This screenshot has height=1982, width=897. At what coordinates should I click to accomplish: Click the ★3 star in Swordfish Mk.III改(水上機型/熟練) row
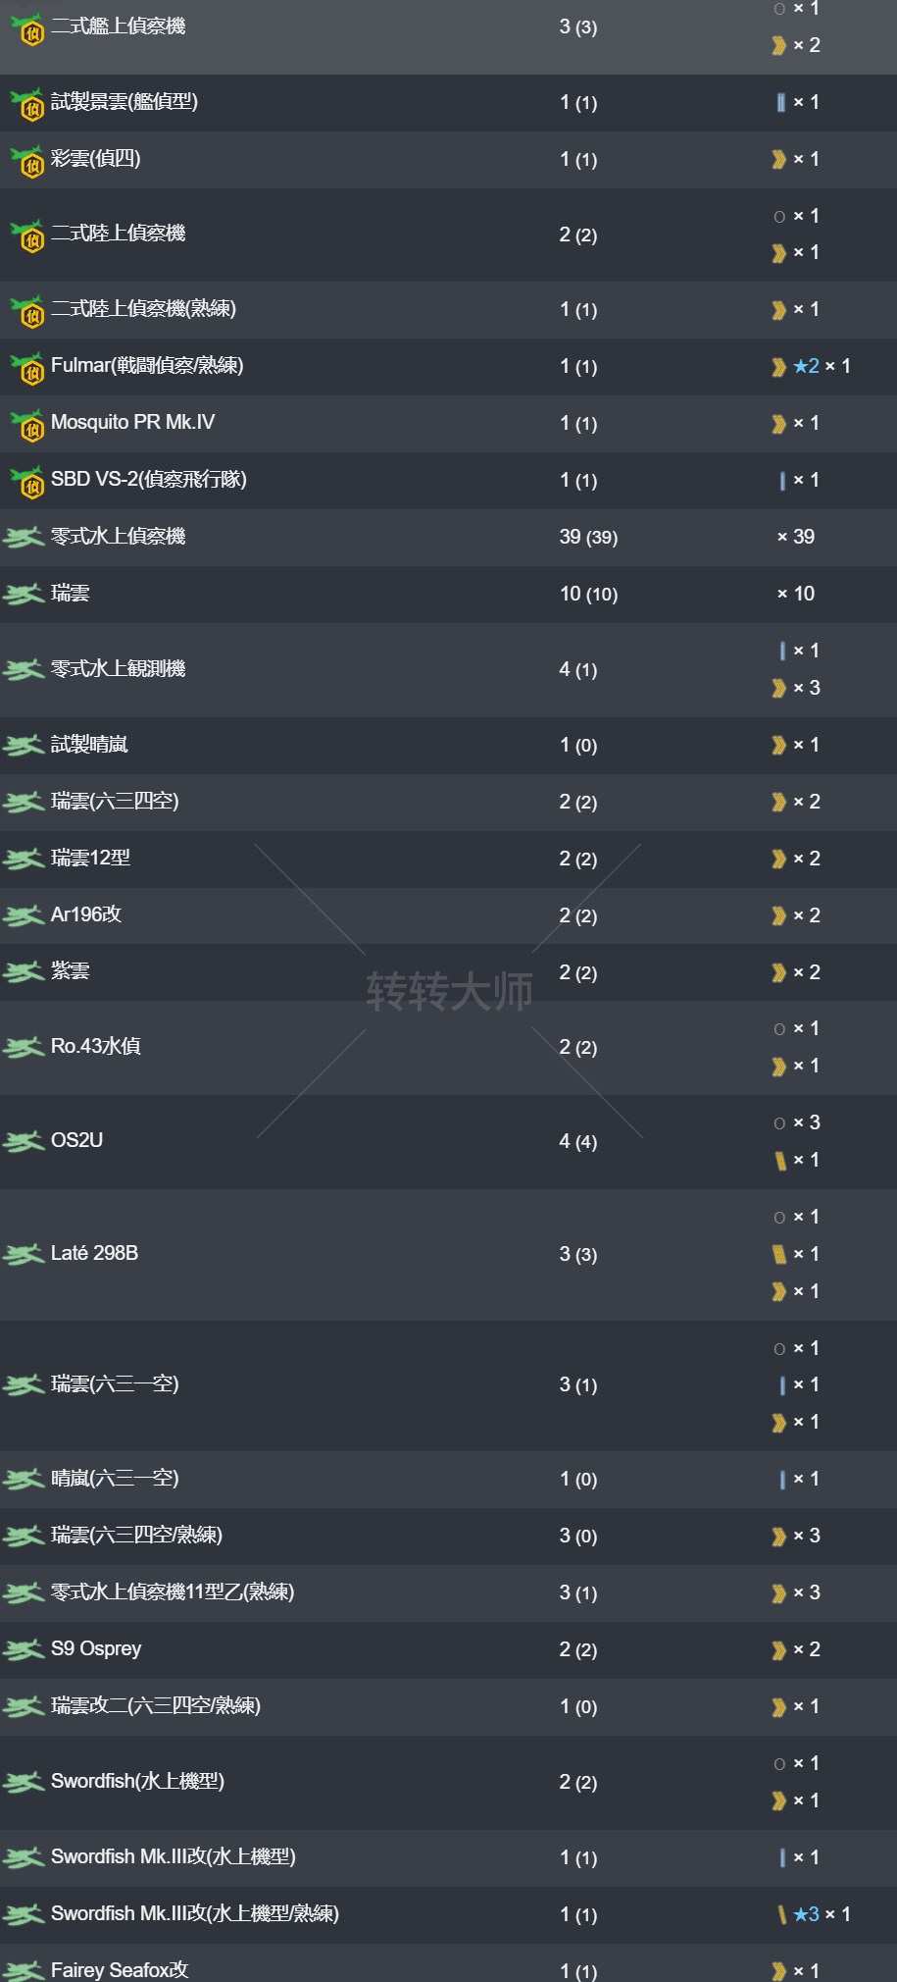click(x=807, y=1914)
